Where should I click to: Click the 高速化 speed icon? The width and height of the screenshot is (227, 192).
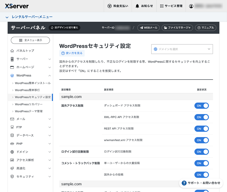(x=12, y=168)
